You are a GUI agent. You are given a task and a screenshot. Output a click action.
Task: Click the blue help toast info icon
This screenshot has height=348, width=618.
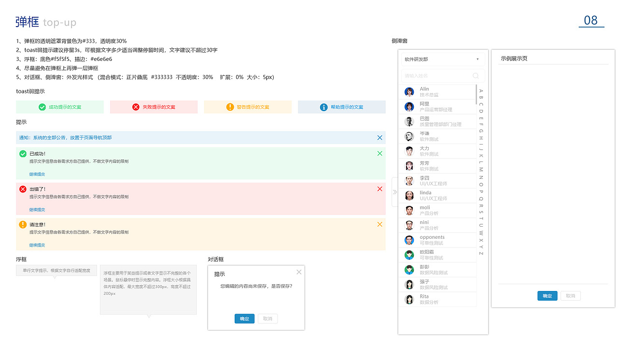click(324, 107)
